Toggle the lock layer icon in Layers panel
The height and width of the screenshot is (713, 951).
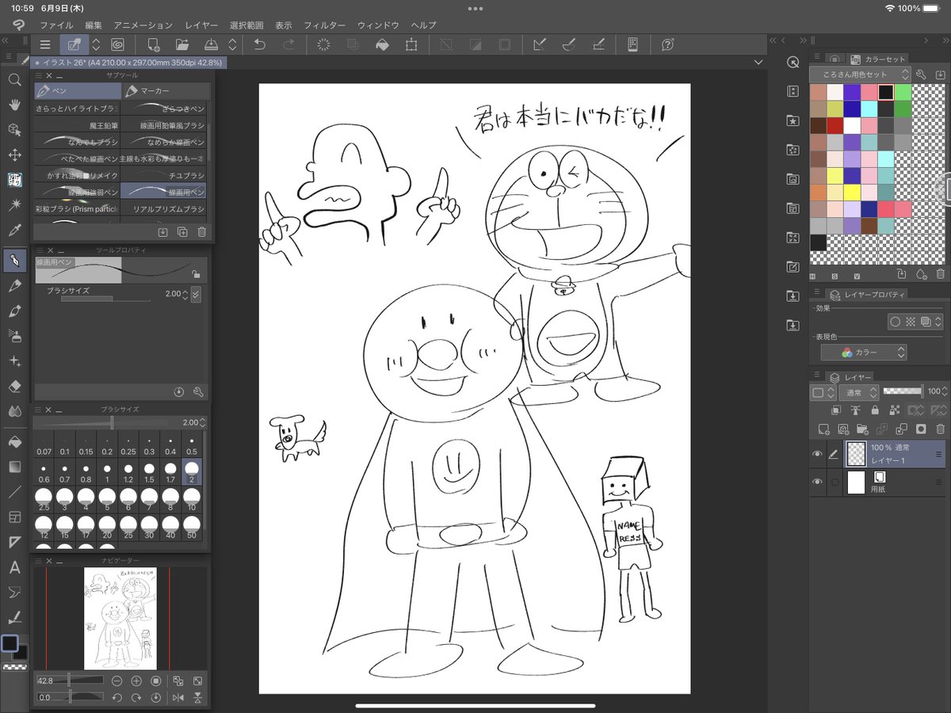click(x=874, y=410)
